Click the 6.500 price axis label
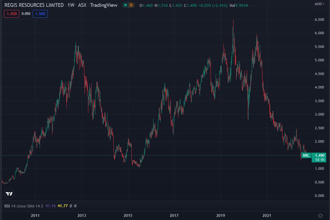This screenshot has height=220, width=330. pyautogui.click(x=319, y=19)
